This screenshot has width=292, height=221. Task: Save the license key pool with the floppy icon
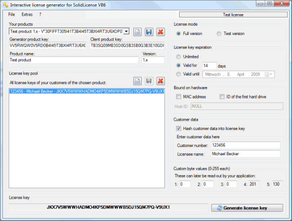[x=149, y=81]
